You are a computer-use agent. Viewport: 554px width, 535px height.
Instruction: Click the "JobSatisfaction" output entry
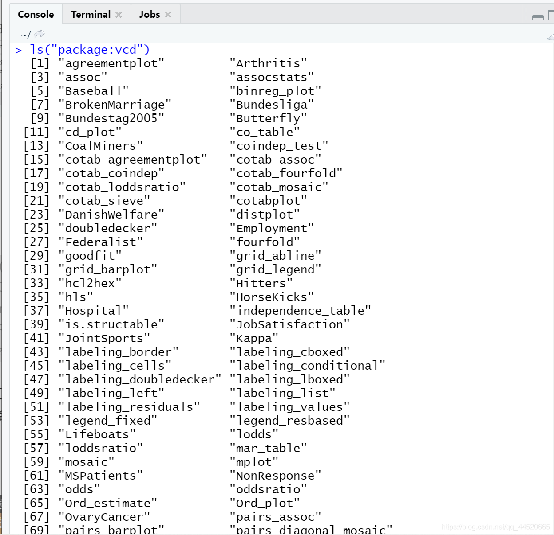289,324
